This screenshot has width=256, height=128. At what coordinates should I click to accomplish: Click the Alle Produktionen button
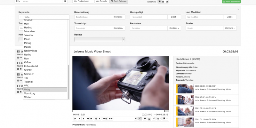click(x=83, y=2)
